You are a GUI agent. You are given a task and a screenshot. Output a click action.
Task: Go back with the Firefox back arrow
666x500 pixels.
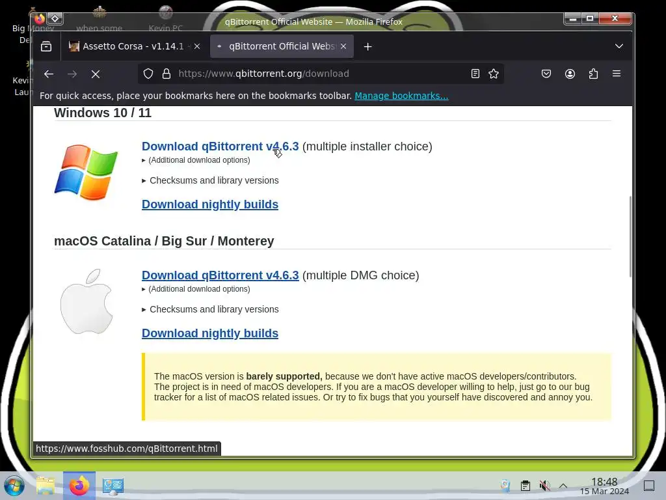[x=48, y=74]
